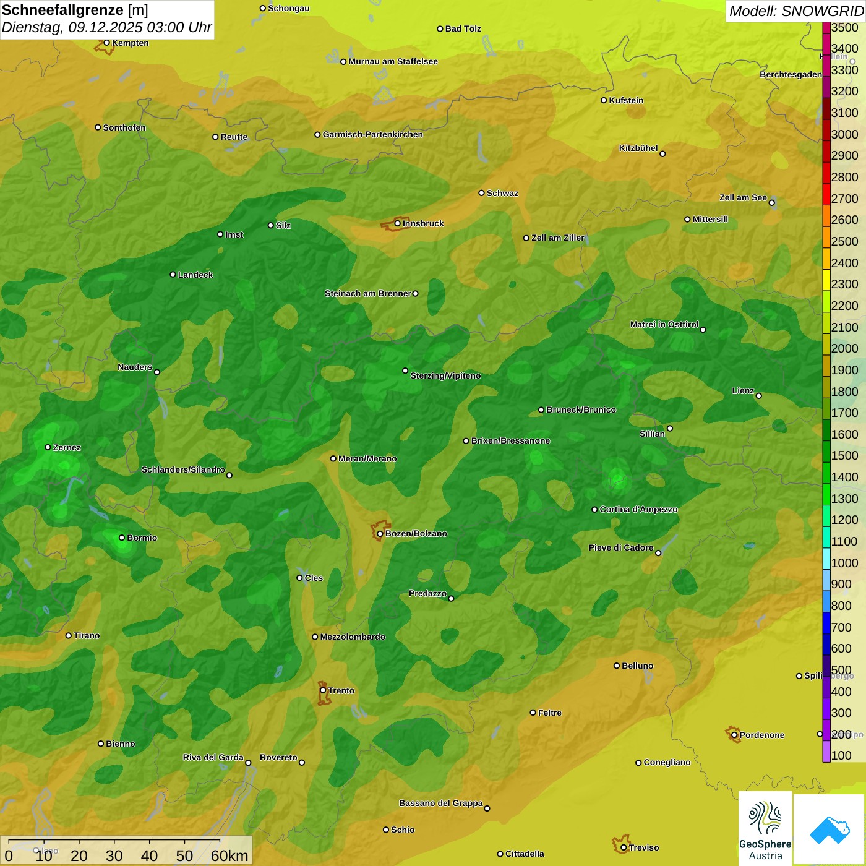Click the Zell am Ziller label
The width and height of the screenshot is (866, 866).
pyautogui.click(x=558, y=238)
